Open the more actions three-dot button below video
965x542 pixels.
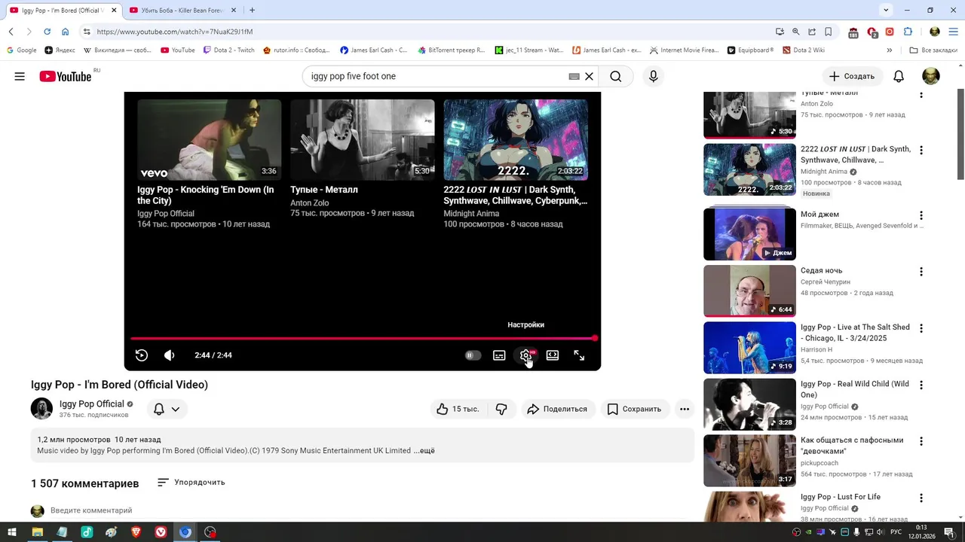tap(685, 409)
